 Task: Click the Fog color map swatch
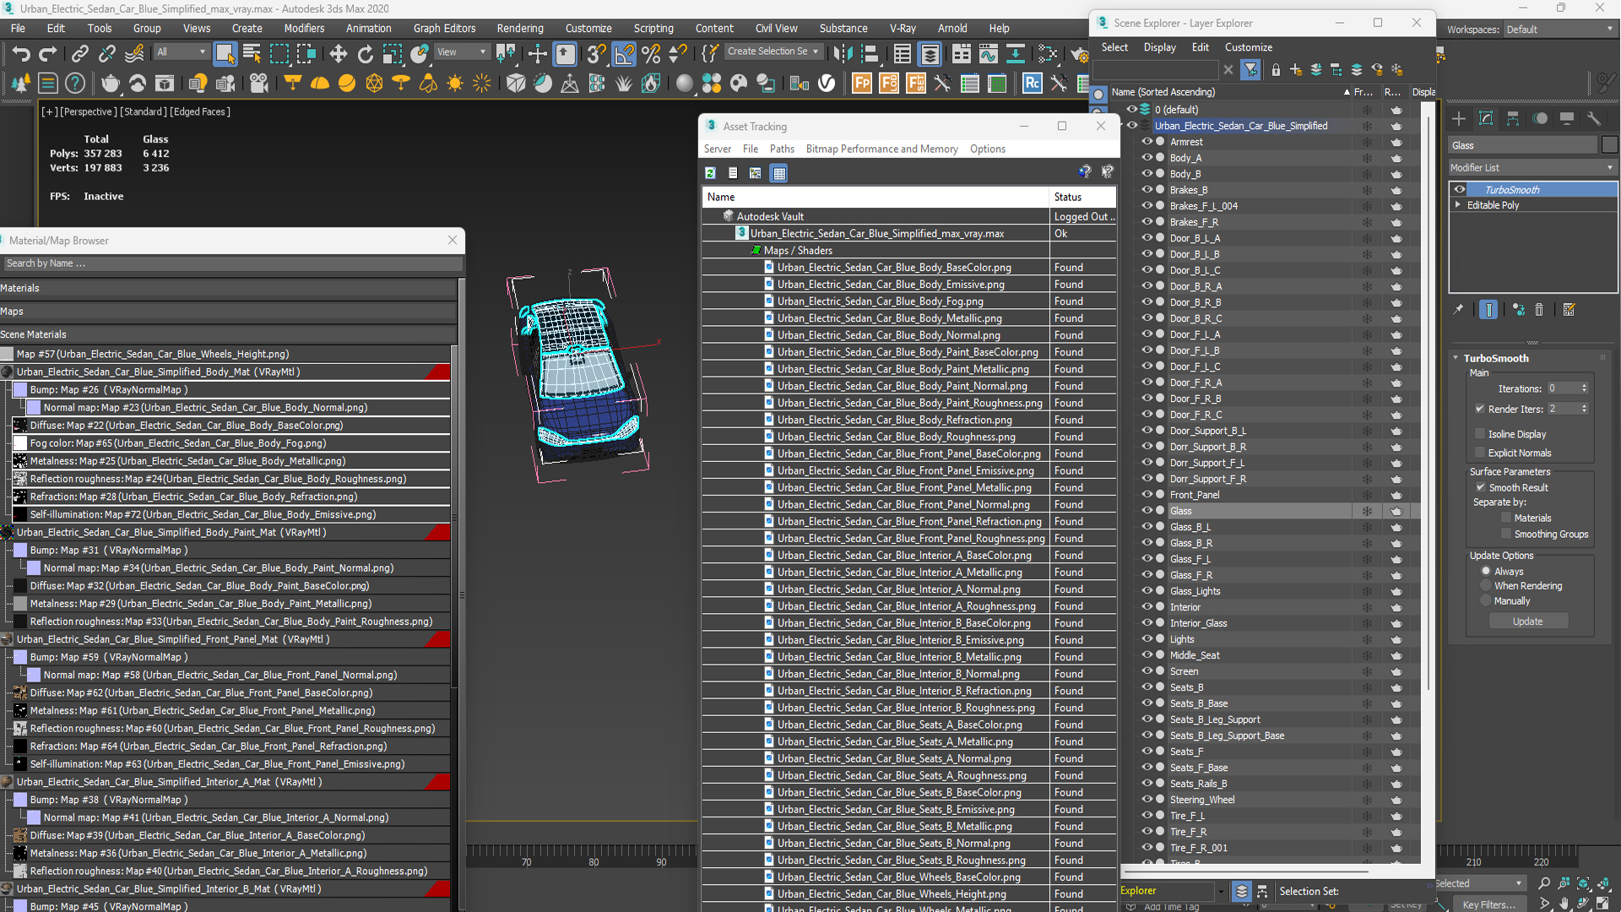[20, 442]
